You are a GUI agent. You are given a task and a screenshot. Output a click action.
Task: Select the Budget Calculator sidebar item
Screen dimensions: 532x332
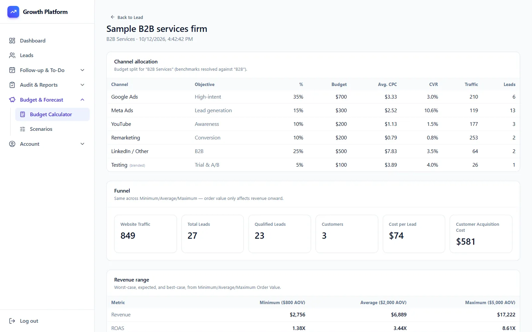pyautogui.click(x=53, y=114)
